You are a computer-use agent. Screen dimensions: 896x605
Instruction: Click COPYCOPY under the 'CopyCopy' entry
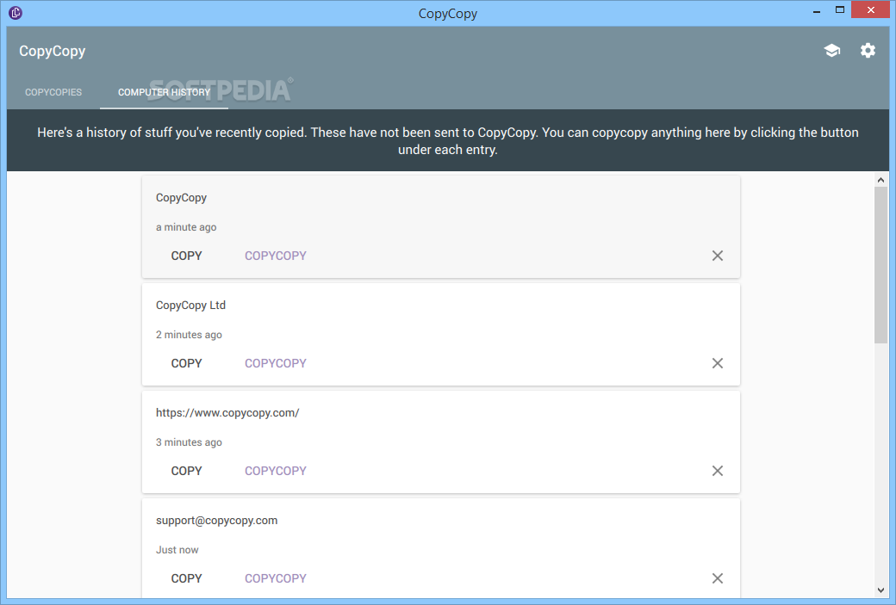pos(276,256)
